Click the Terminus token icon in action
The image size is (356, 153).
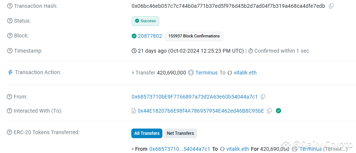tap(191, 73)
